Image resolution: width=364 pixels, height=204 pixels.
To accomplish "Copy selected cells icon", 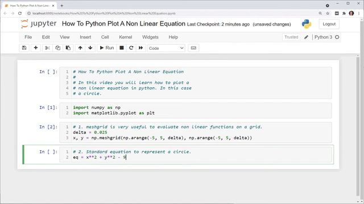I will (x=58, y=48).
